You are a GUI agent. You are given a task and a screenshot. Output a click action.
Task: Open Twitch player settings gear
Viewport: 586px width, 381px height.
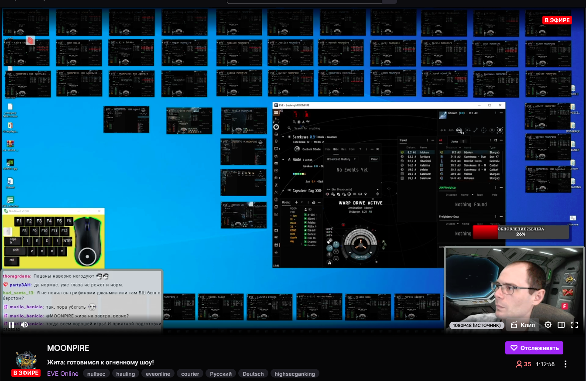(x=548, y=325)
